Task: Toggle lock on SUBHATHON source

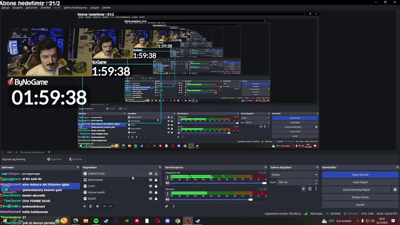Action: coord(156,174)
